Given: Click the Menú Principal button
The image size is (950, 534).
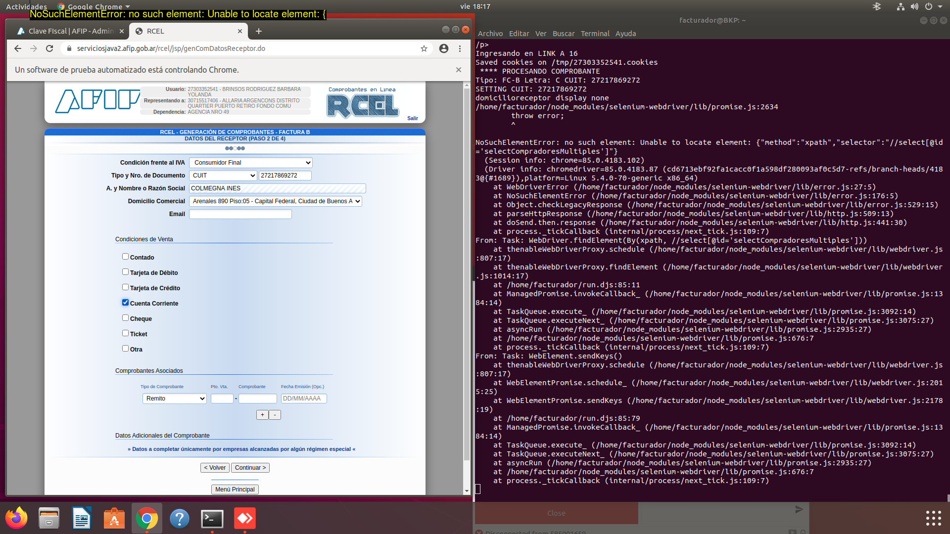Looking at the screenshot, I should pyautogui.click(x=235, y=489).
